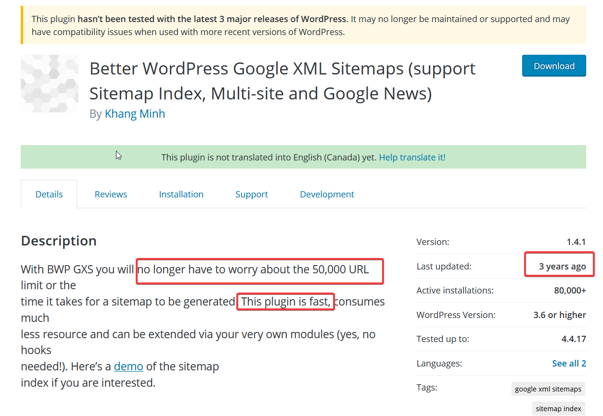Click the blue Download button
The width and height of the screenshot is (603, 416).
(554, 66)
